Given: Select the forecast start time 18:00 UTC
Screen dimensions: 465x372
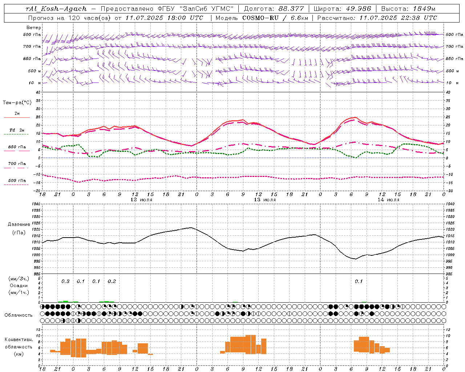Looking at the screenshot, I should [185, 18].
